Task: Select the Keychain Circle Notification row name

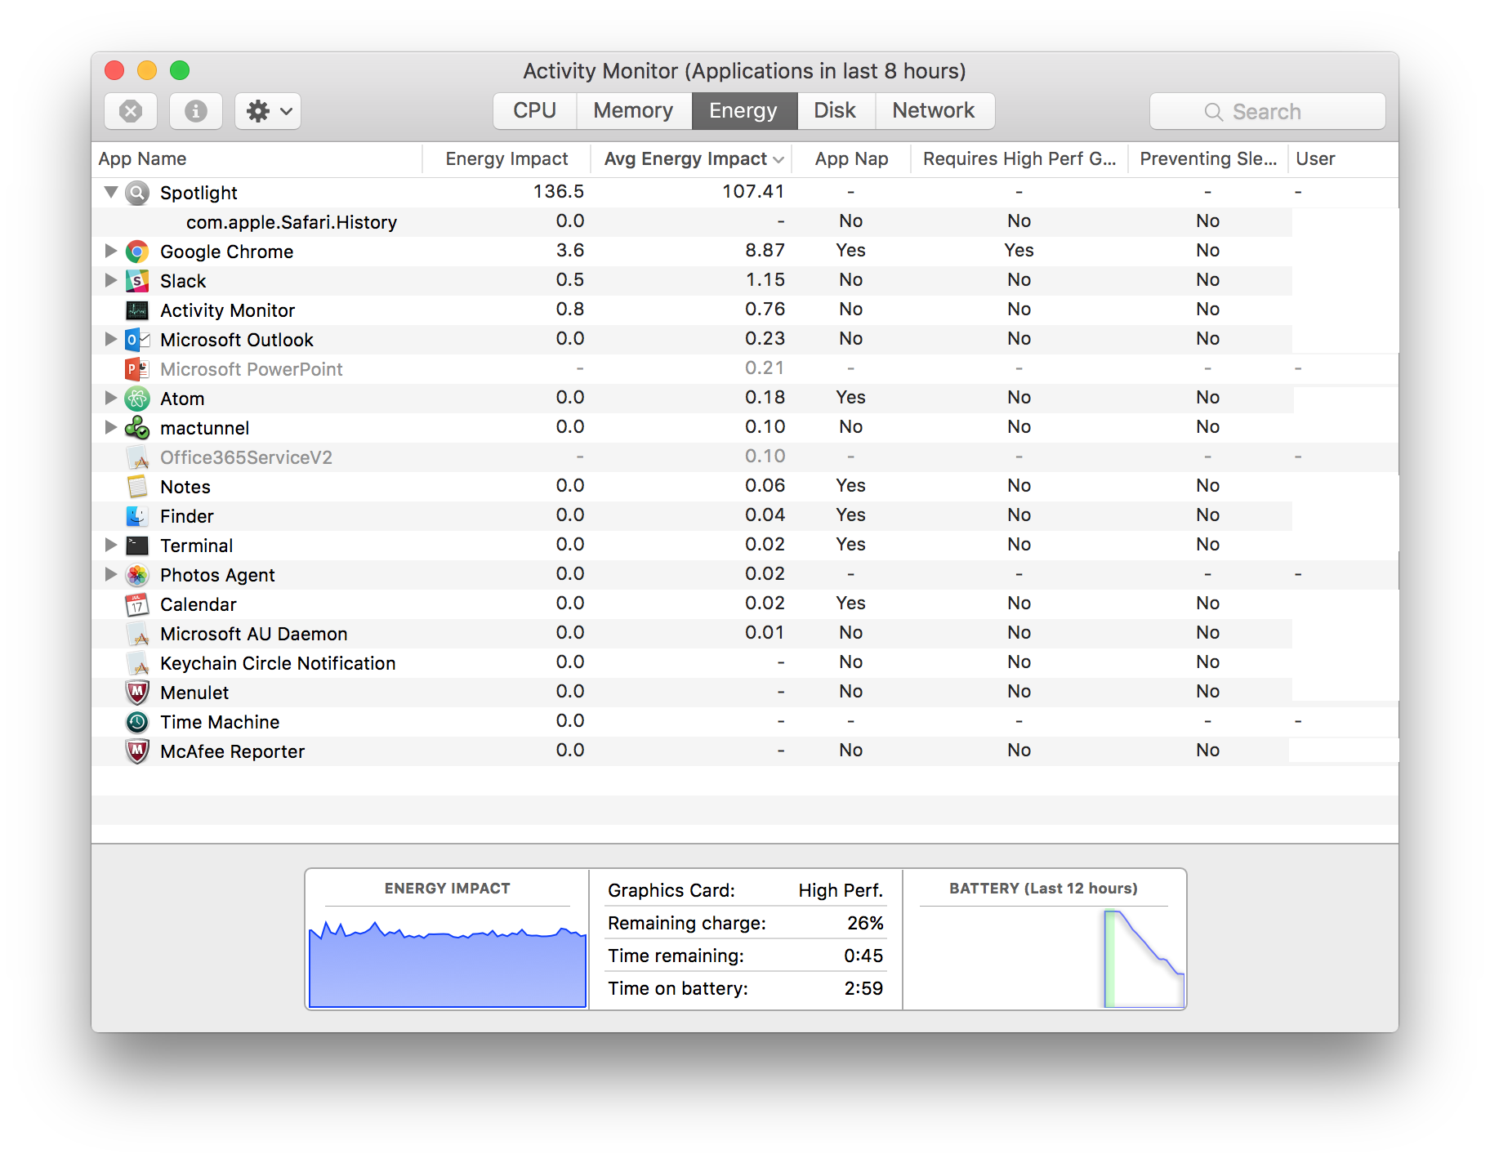Action: coord(278,663)
